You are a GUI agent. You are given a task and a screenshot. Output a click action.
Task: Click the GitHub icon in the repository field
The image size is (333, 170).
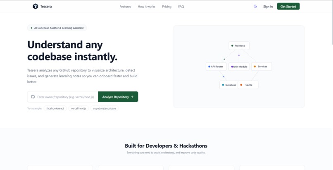point(33,97)
